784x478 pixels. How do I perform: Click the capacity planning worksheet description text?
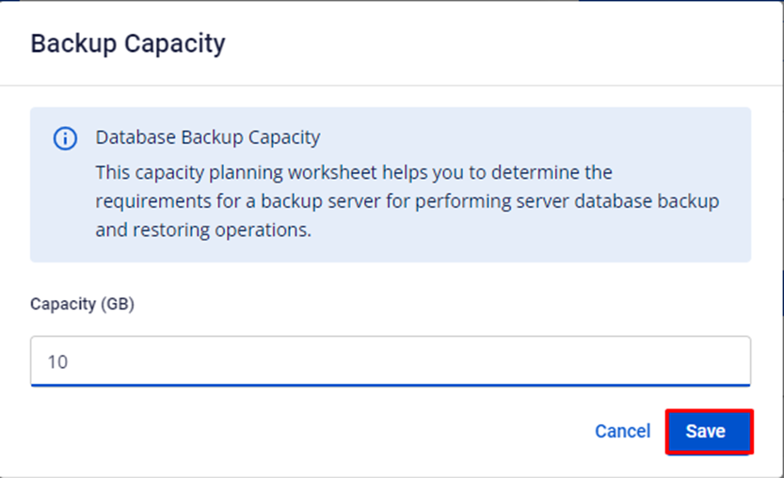(x=407, y=201)
